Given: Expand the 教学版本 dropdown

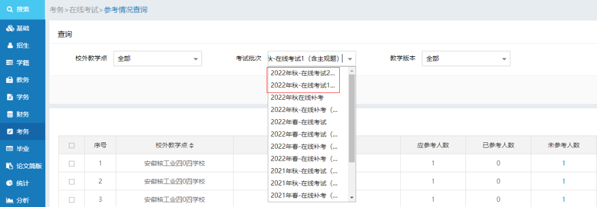Looking at the screenshot, I should [x=466, y=59].
